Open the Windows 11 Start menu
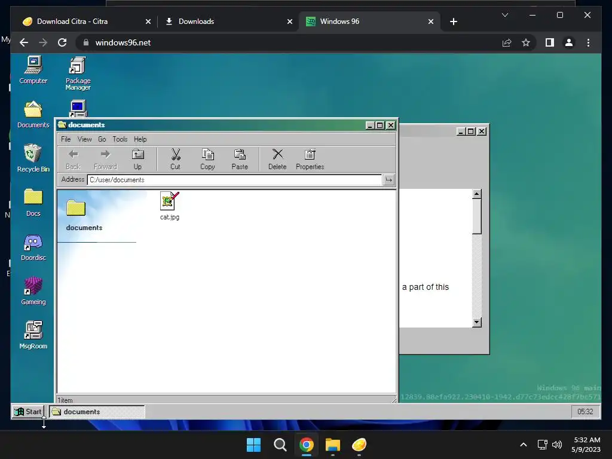 click(253, 445)
